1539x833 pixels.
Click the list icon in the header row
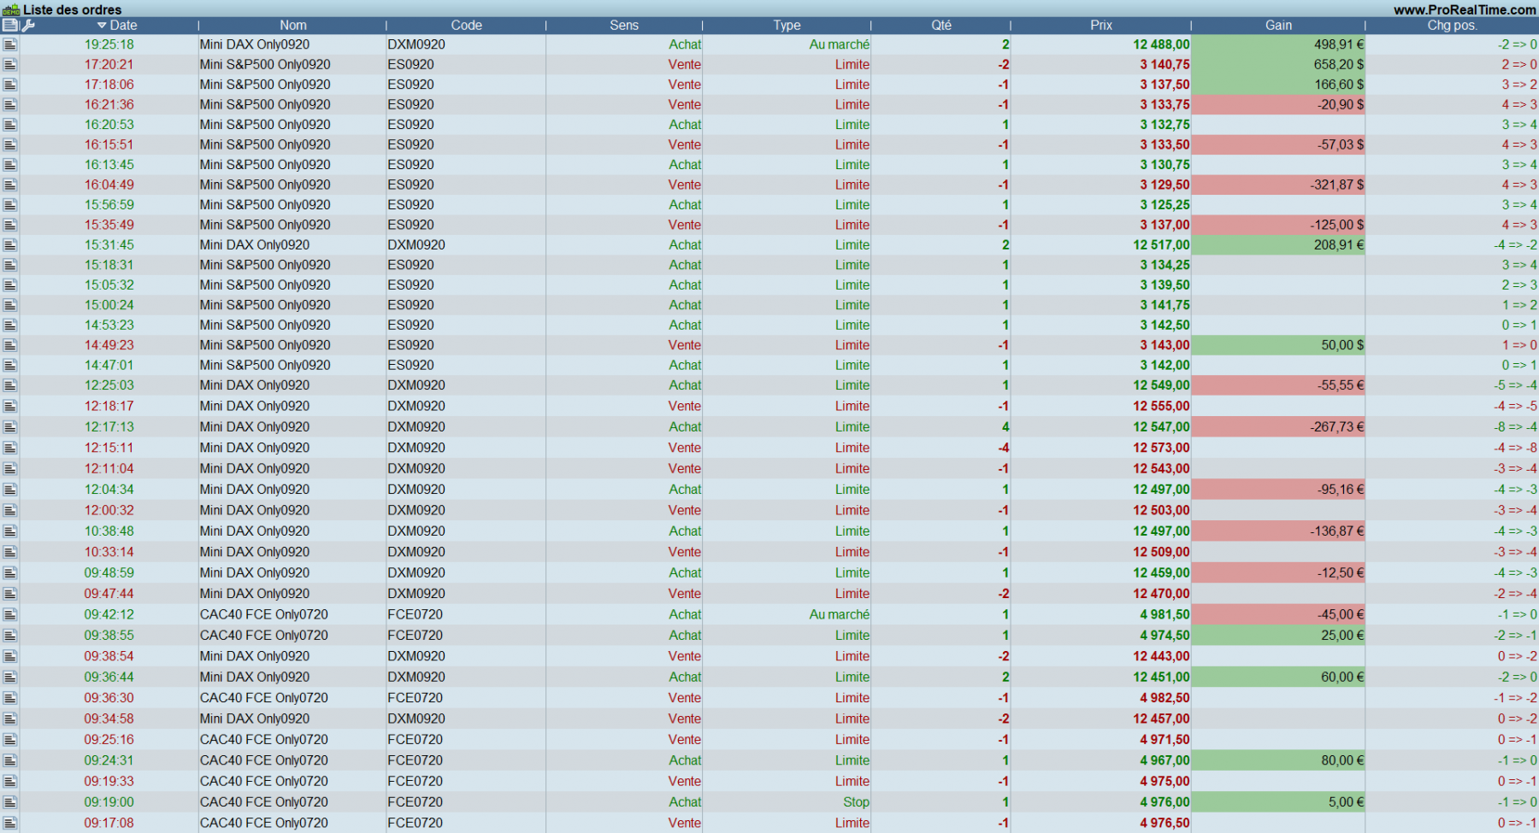[10, 26]
